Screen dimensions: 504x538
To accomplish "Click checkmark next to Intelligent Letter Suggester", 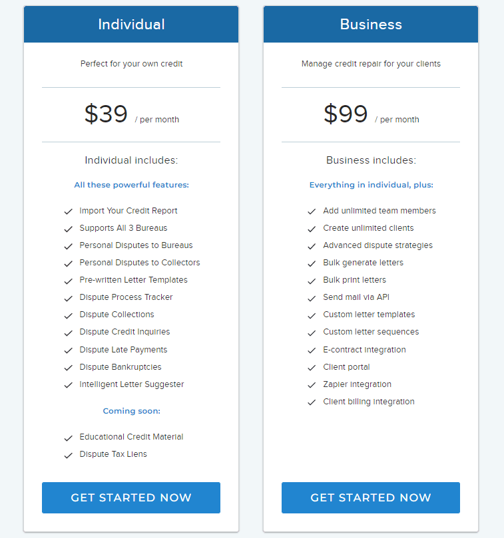I will pos(69,385).
